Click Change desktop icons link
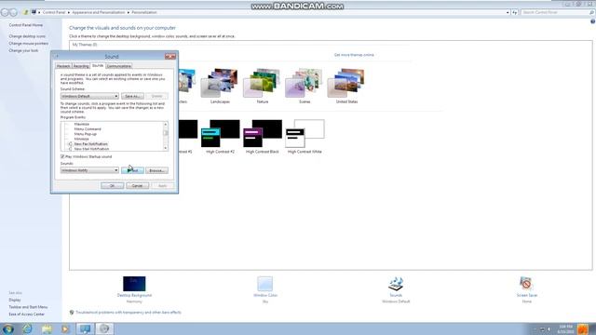The image size is (596, 335). pyautogui.click(x=27, y=36)
